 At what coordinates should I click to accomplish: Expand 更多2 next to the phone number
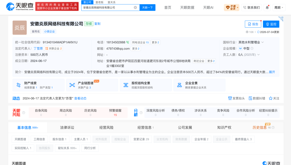coord(155,42)
